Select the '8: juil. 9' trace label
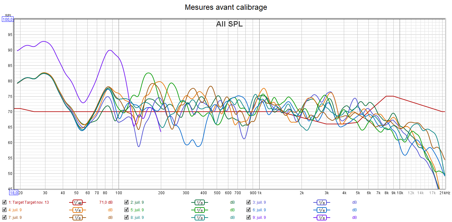The image size is (452, 222). point(137,218)
